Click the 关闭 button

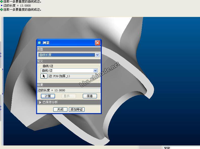pyautogui.click(x=60, y=110)
